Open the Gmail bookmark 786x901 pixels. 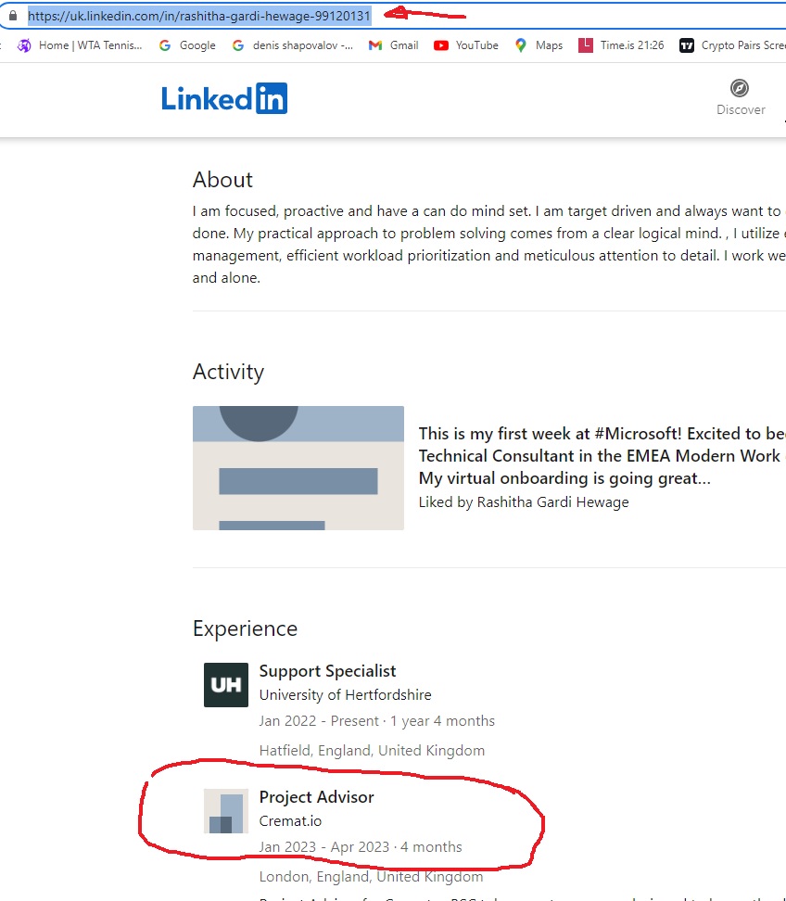tap(394, 45)
